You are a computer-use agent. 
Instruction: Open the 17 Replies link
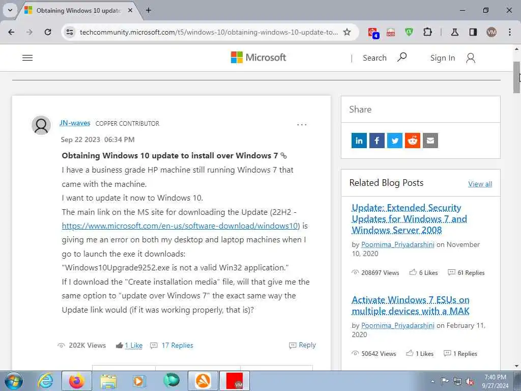[x=177, y=346]
